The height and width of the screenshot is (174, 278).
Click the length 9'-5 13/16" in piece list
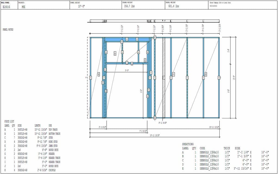click(42, 146)
